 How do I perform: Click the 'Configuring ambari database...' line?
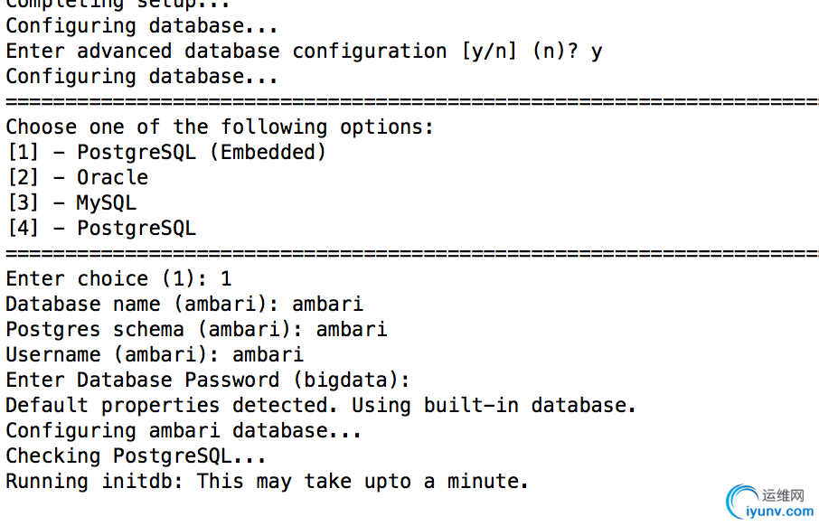click(184, 430)
